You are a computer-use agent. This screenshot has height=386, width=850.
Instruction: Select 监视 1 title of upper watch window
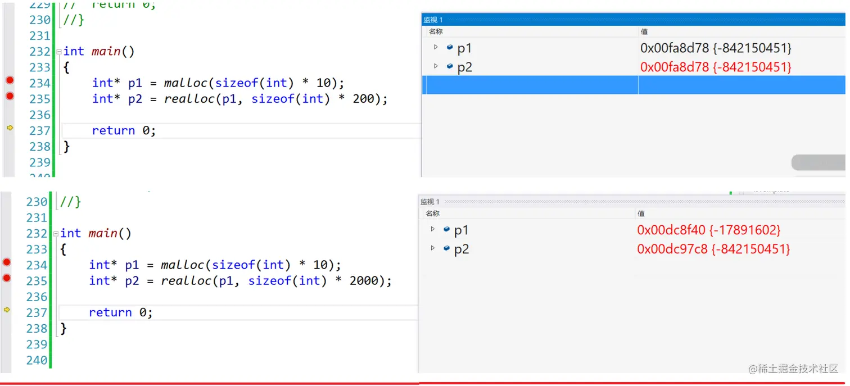[433, 20]
